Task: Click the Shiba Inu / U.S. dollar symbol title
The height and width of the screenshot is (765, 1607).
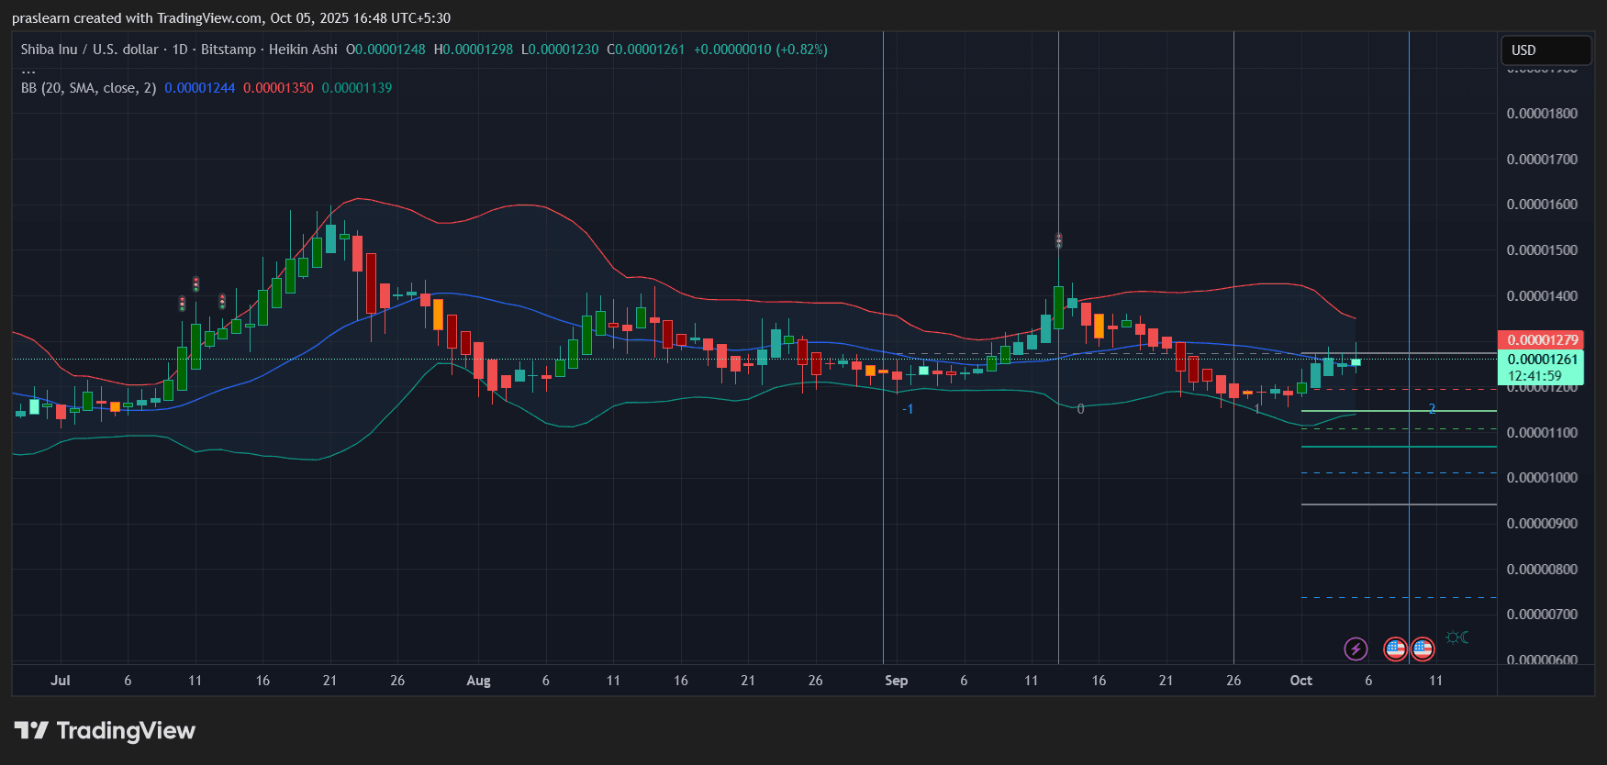Action: point(90,50)
